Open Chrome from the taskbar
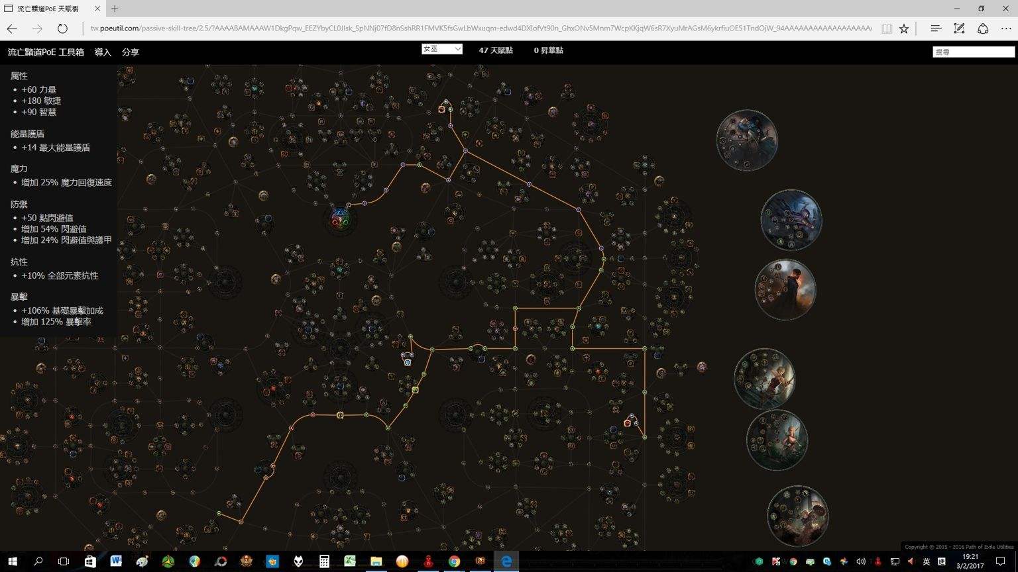This screenshot has height=572, width=1018. (454, 561)
